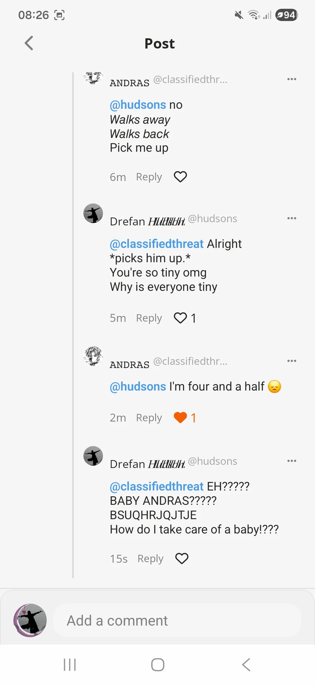Open options menu for "BABY ANDRAS" comment
The width and height of the screenshot is (315, 684).
[x=292, y=461]
